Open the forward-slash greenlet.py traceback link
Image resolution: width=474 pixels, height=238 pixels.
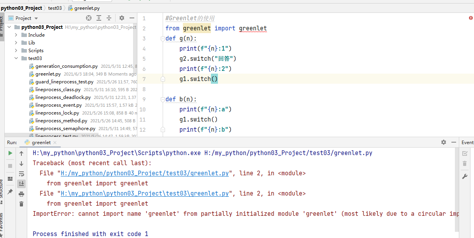pyautogui.click(x=145, y=173)
